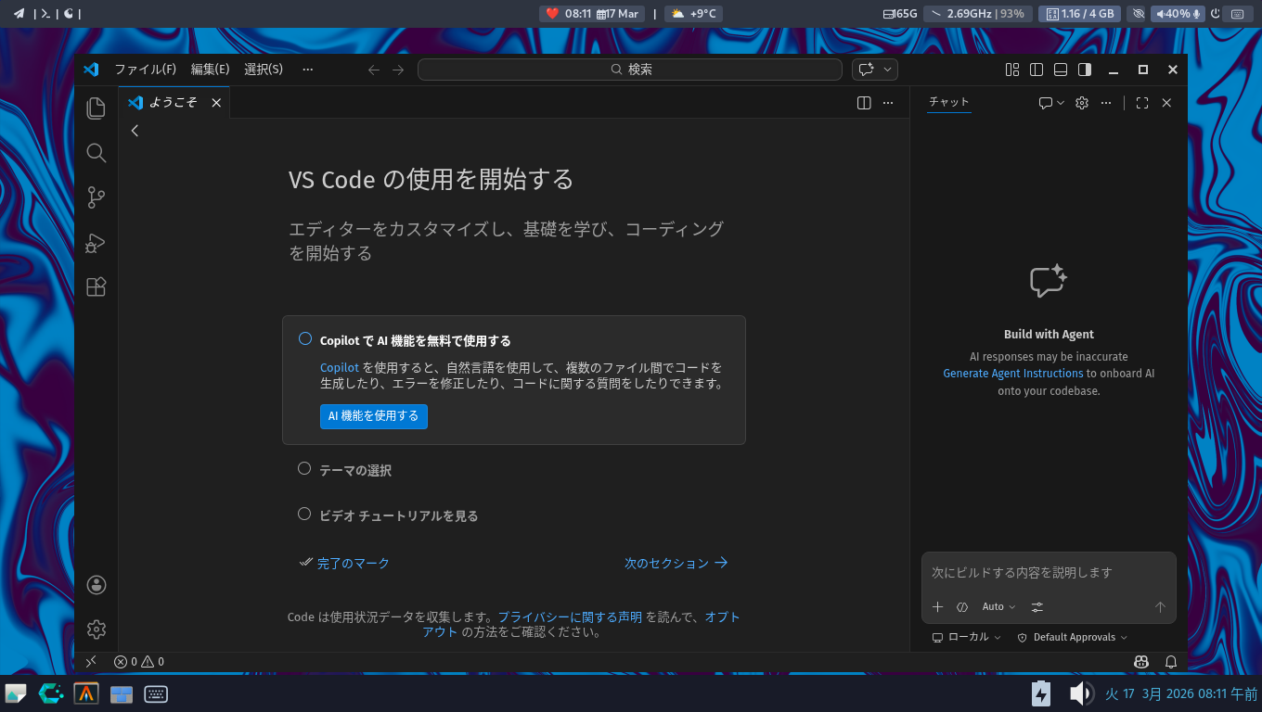The width and height of the screenshot is (1262, 712).
Task: Configure tools icon in chat input
Action: pyautogui.click(x=1037, y=607)
